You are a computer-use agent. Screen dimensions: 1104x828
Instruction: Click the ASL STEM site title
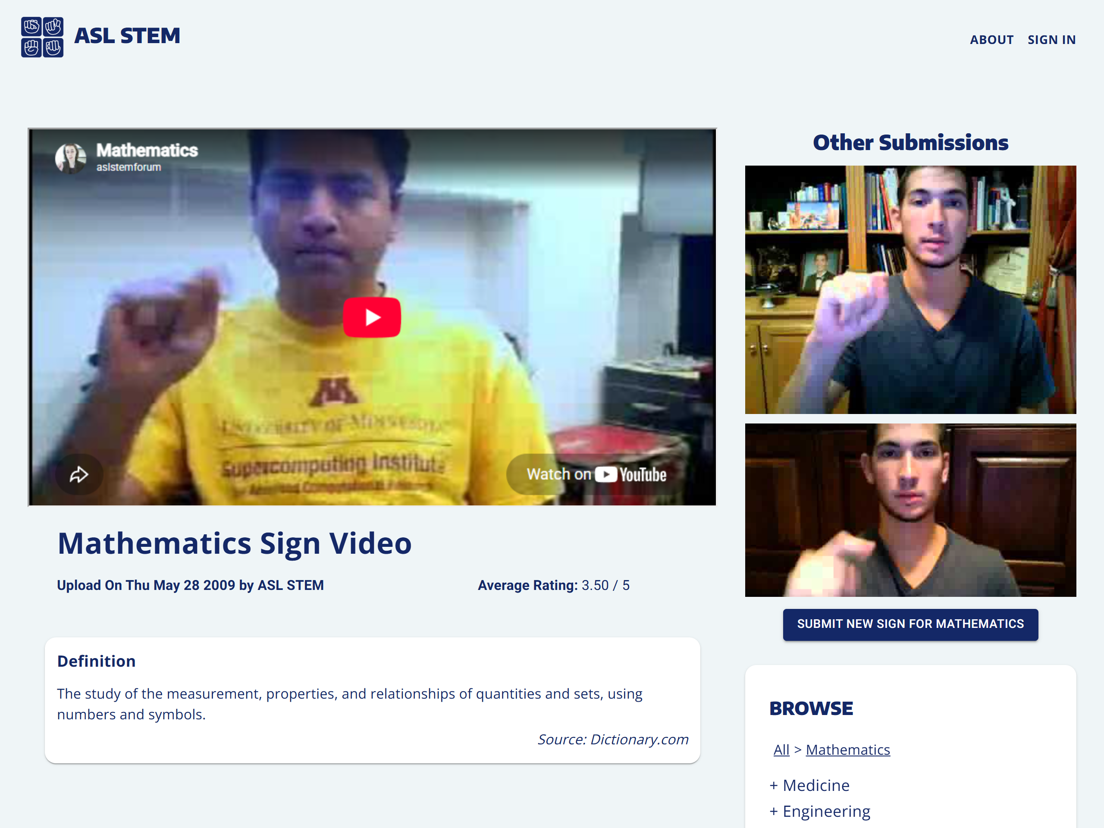(x=127, y=36)
